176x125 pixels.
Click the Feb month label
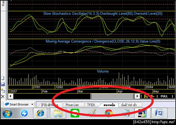coord(45,91)
